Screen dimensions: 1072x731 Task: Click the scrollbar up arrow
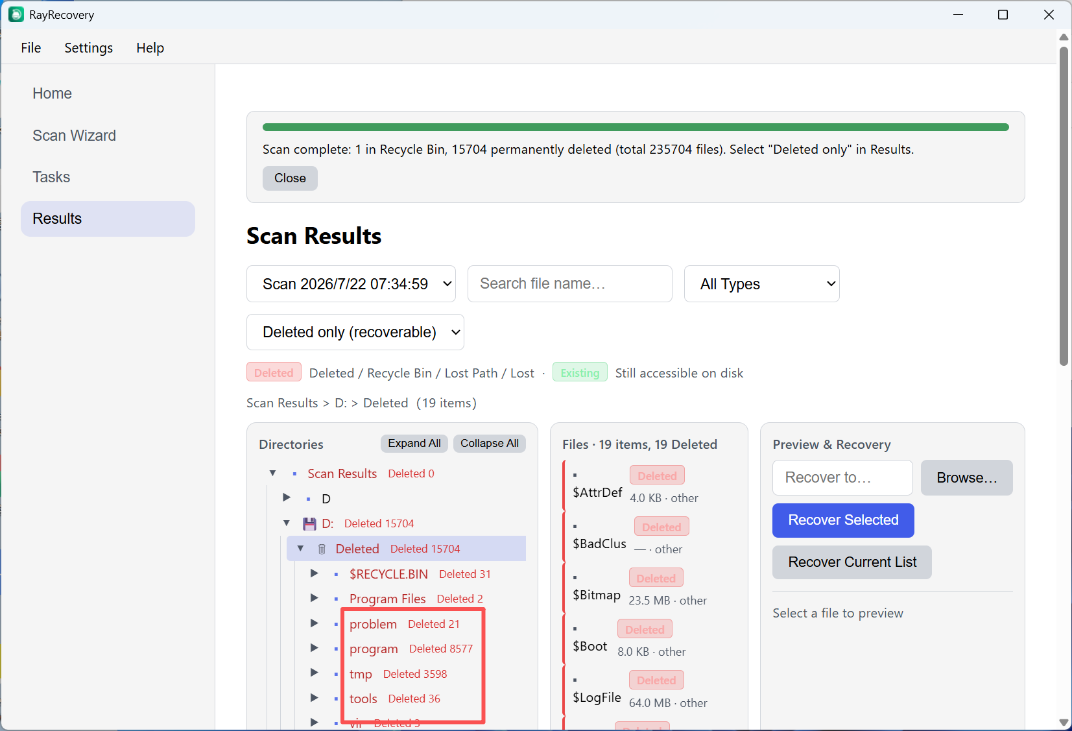[1064, 37]
